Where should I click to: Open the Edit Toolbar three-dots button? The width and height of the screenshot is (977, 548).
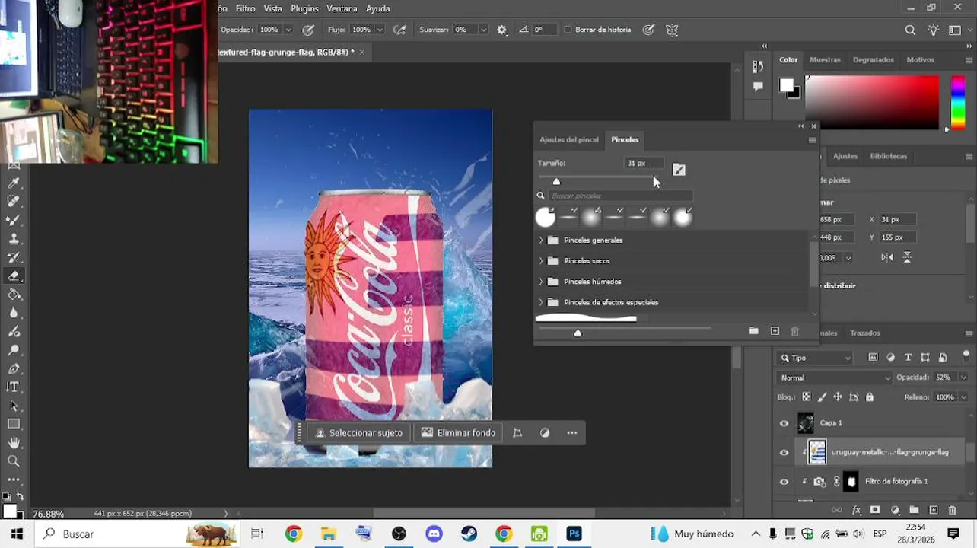(13, 479)
